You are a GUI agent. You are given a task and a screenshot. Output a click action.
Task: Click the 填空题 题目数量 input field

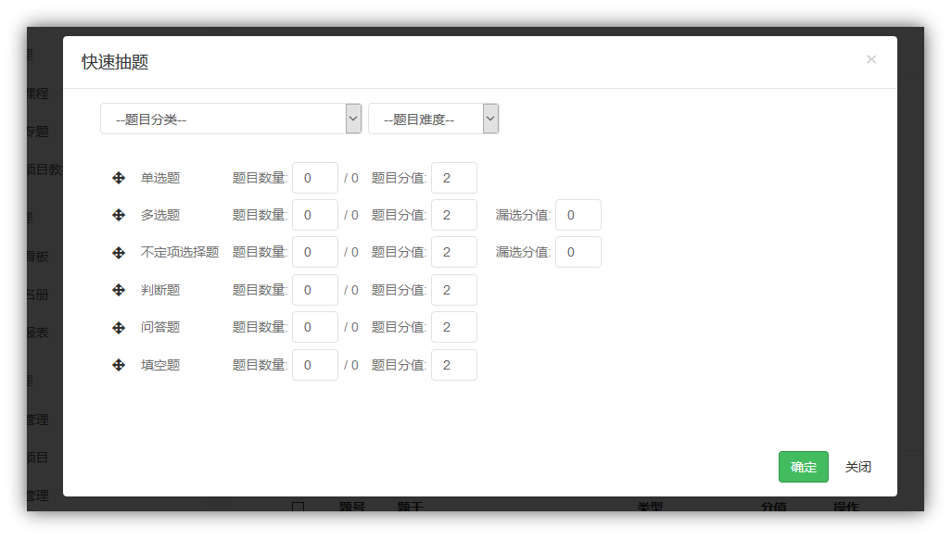(x=315, y=365)
